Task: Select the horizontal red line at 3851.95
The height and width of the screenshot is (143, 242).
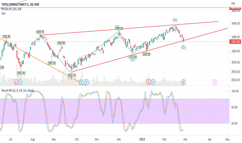Action: [x=115, y=8]
